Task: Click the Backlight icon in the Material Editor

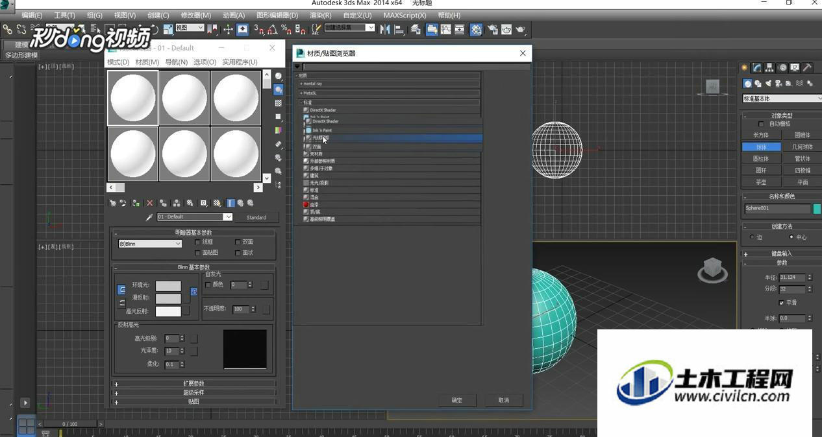Action: tap(279, 89)
